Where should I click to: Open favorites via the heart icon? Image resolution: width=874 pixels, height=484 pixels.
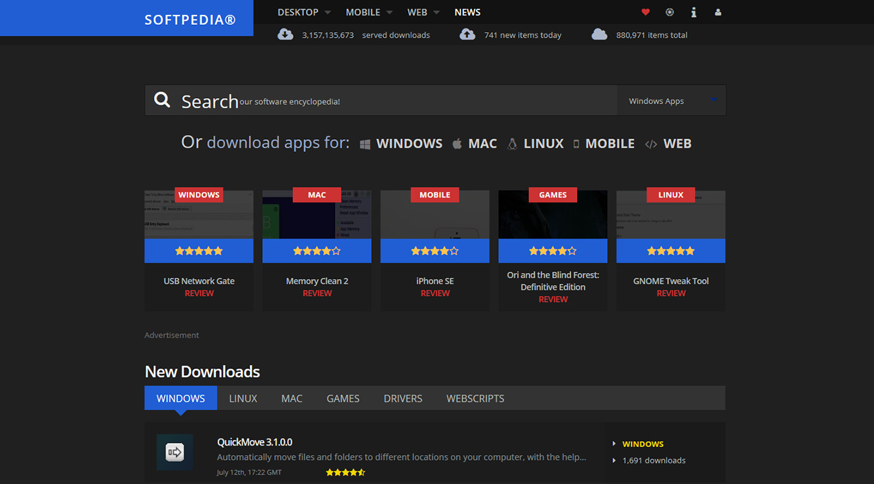pos(645,12)
